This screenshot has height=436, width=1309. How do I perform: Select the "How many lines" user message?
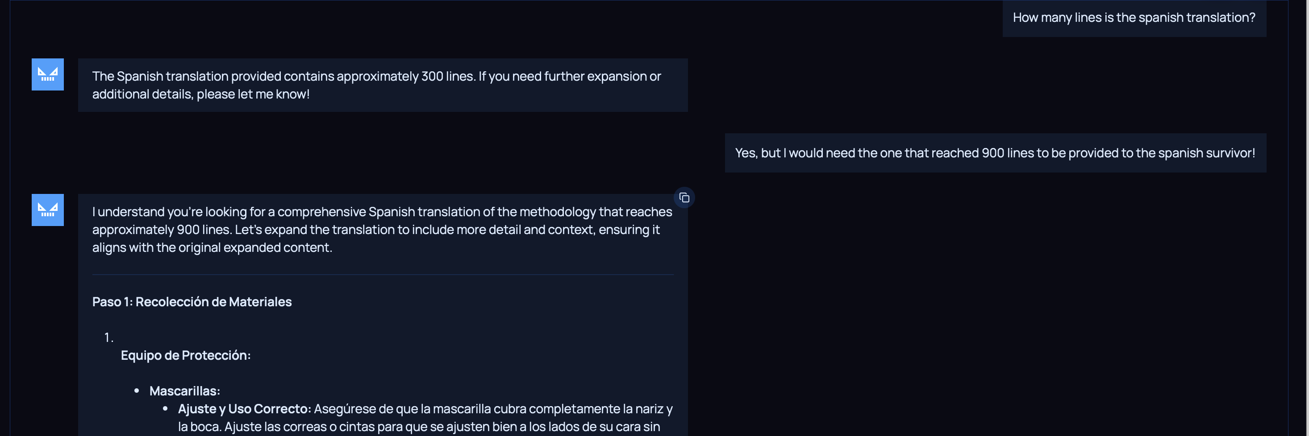1133,18
